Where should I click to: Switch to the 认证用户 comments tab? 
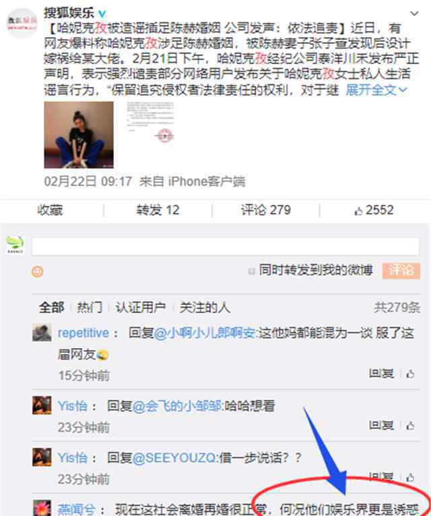click(x=140, y=308)
